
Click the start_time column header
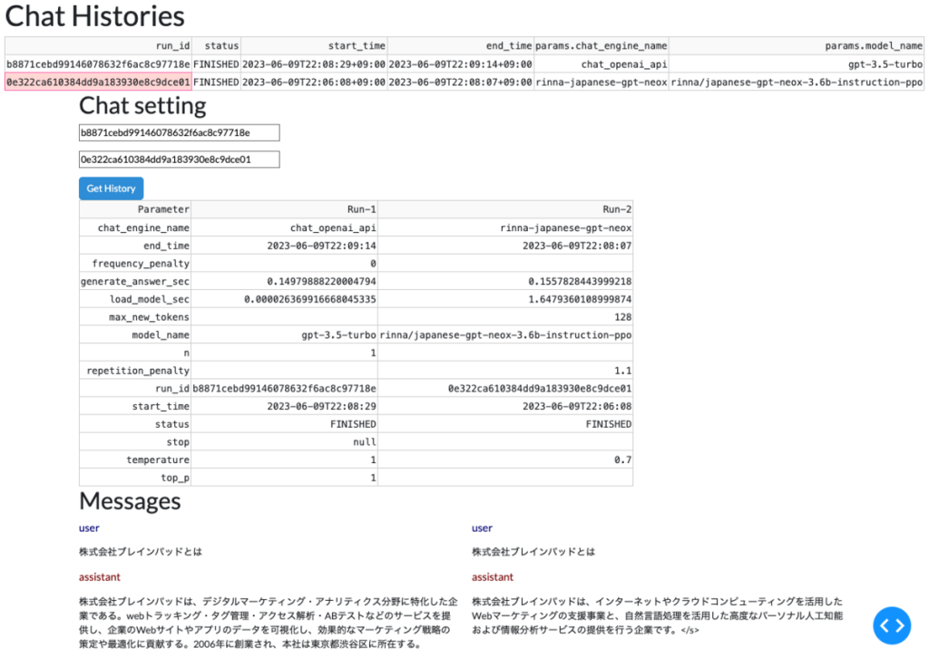[314, 45]
